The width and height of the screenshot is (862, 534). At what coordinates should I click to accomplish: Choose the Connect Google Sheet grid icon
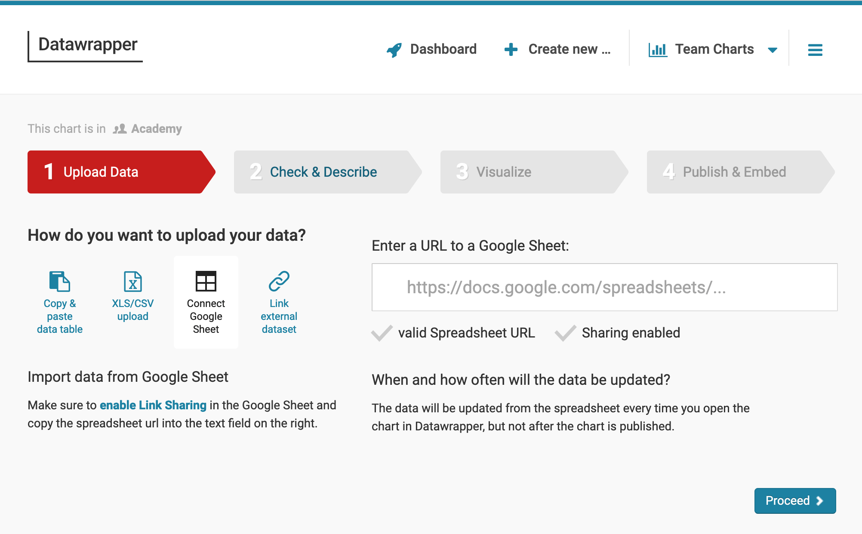[206, 282]
